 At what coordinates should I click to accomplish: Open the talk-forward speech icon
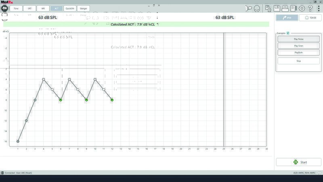249,8
